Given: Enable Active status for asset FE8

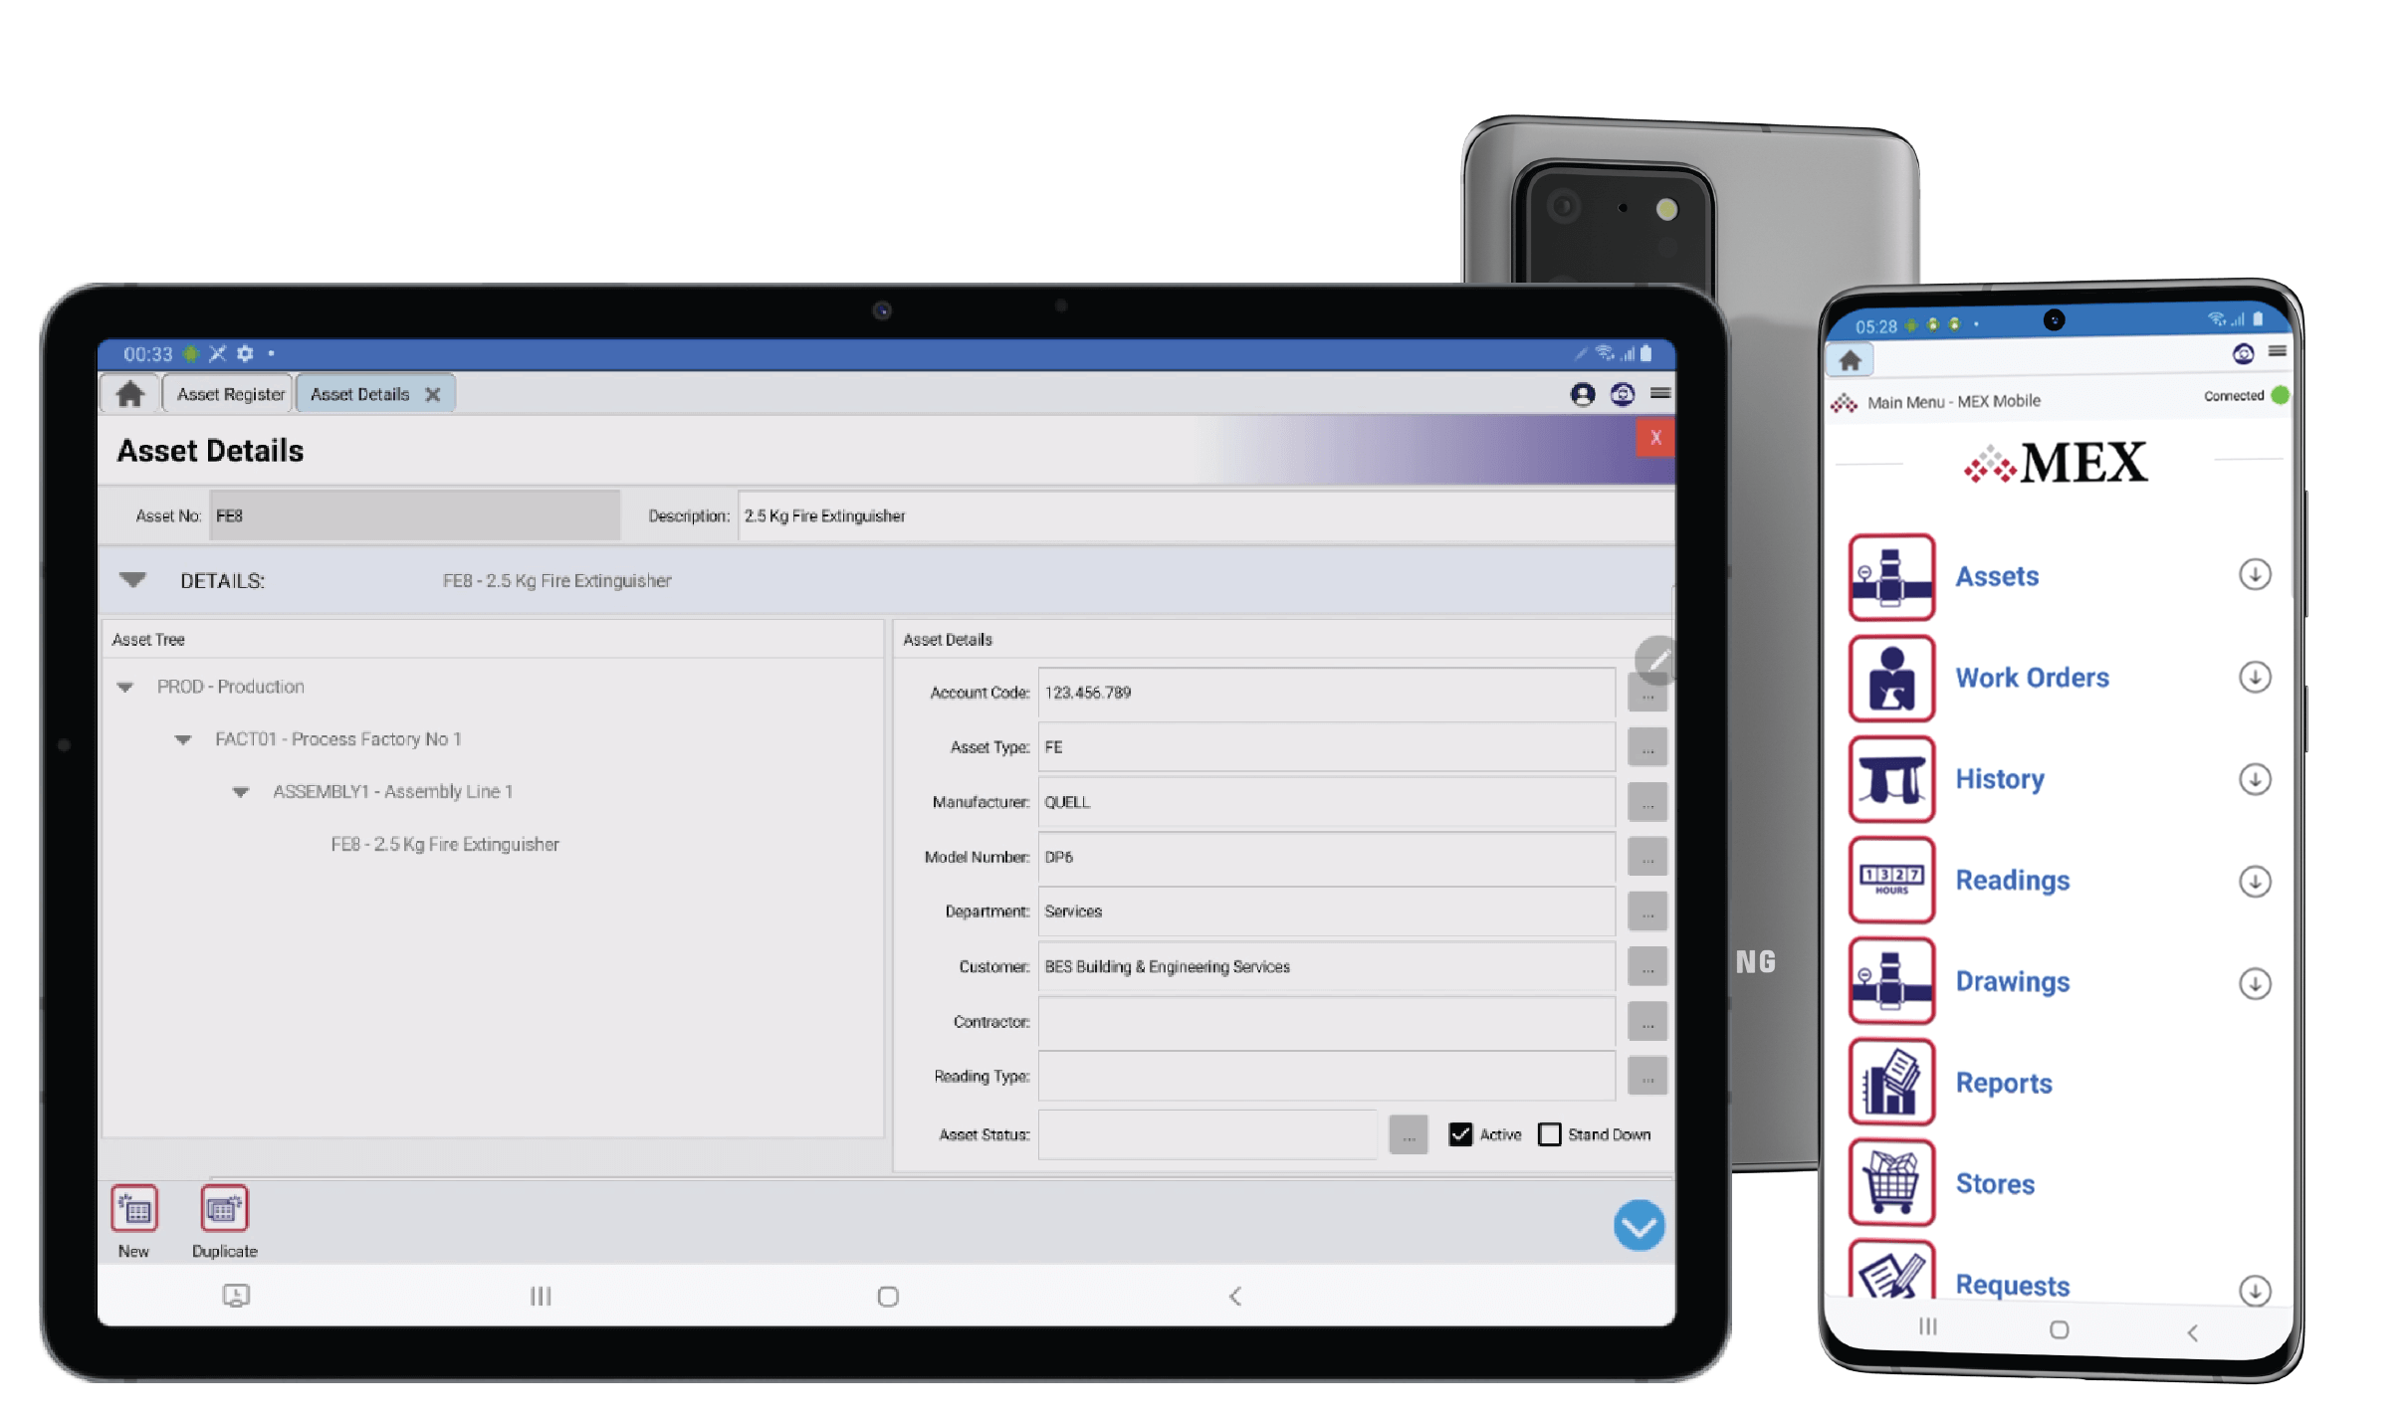Looking at the screenshot, I should 1458,1133.
